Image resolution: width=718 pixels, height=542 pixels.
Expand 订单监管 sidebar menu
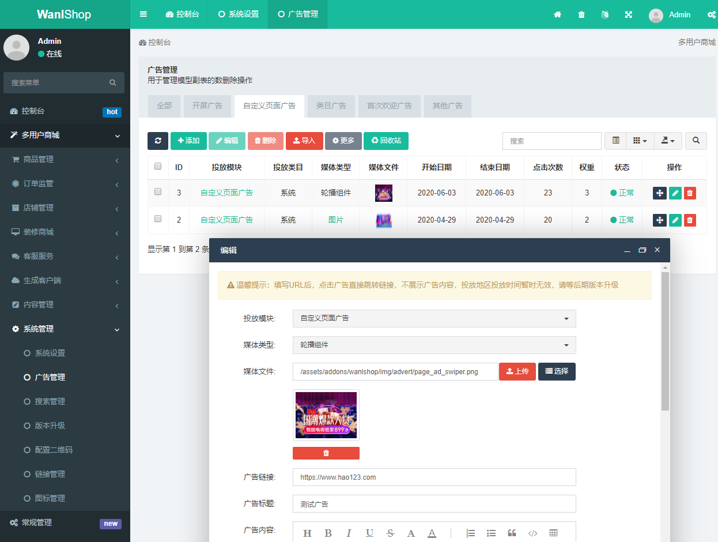coord(65,183)
